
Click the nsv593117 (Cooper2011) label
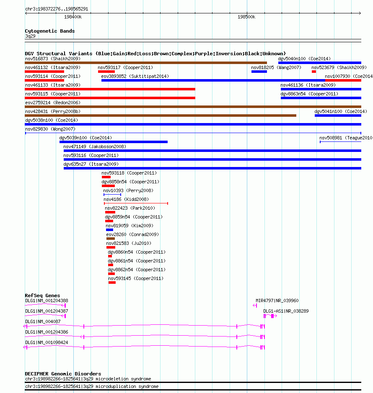[125, 67]
